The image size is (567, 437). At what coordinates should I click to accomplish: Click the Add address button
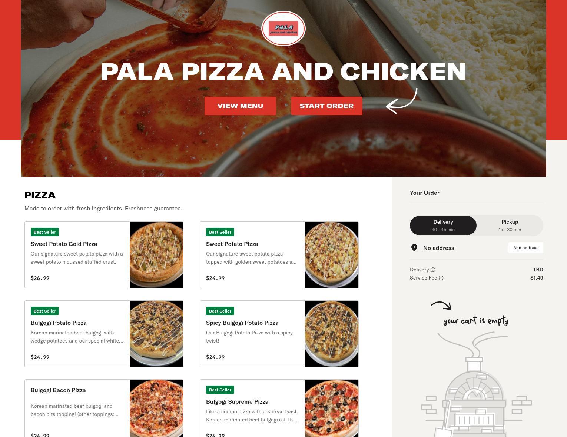coord(525,248)
